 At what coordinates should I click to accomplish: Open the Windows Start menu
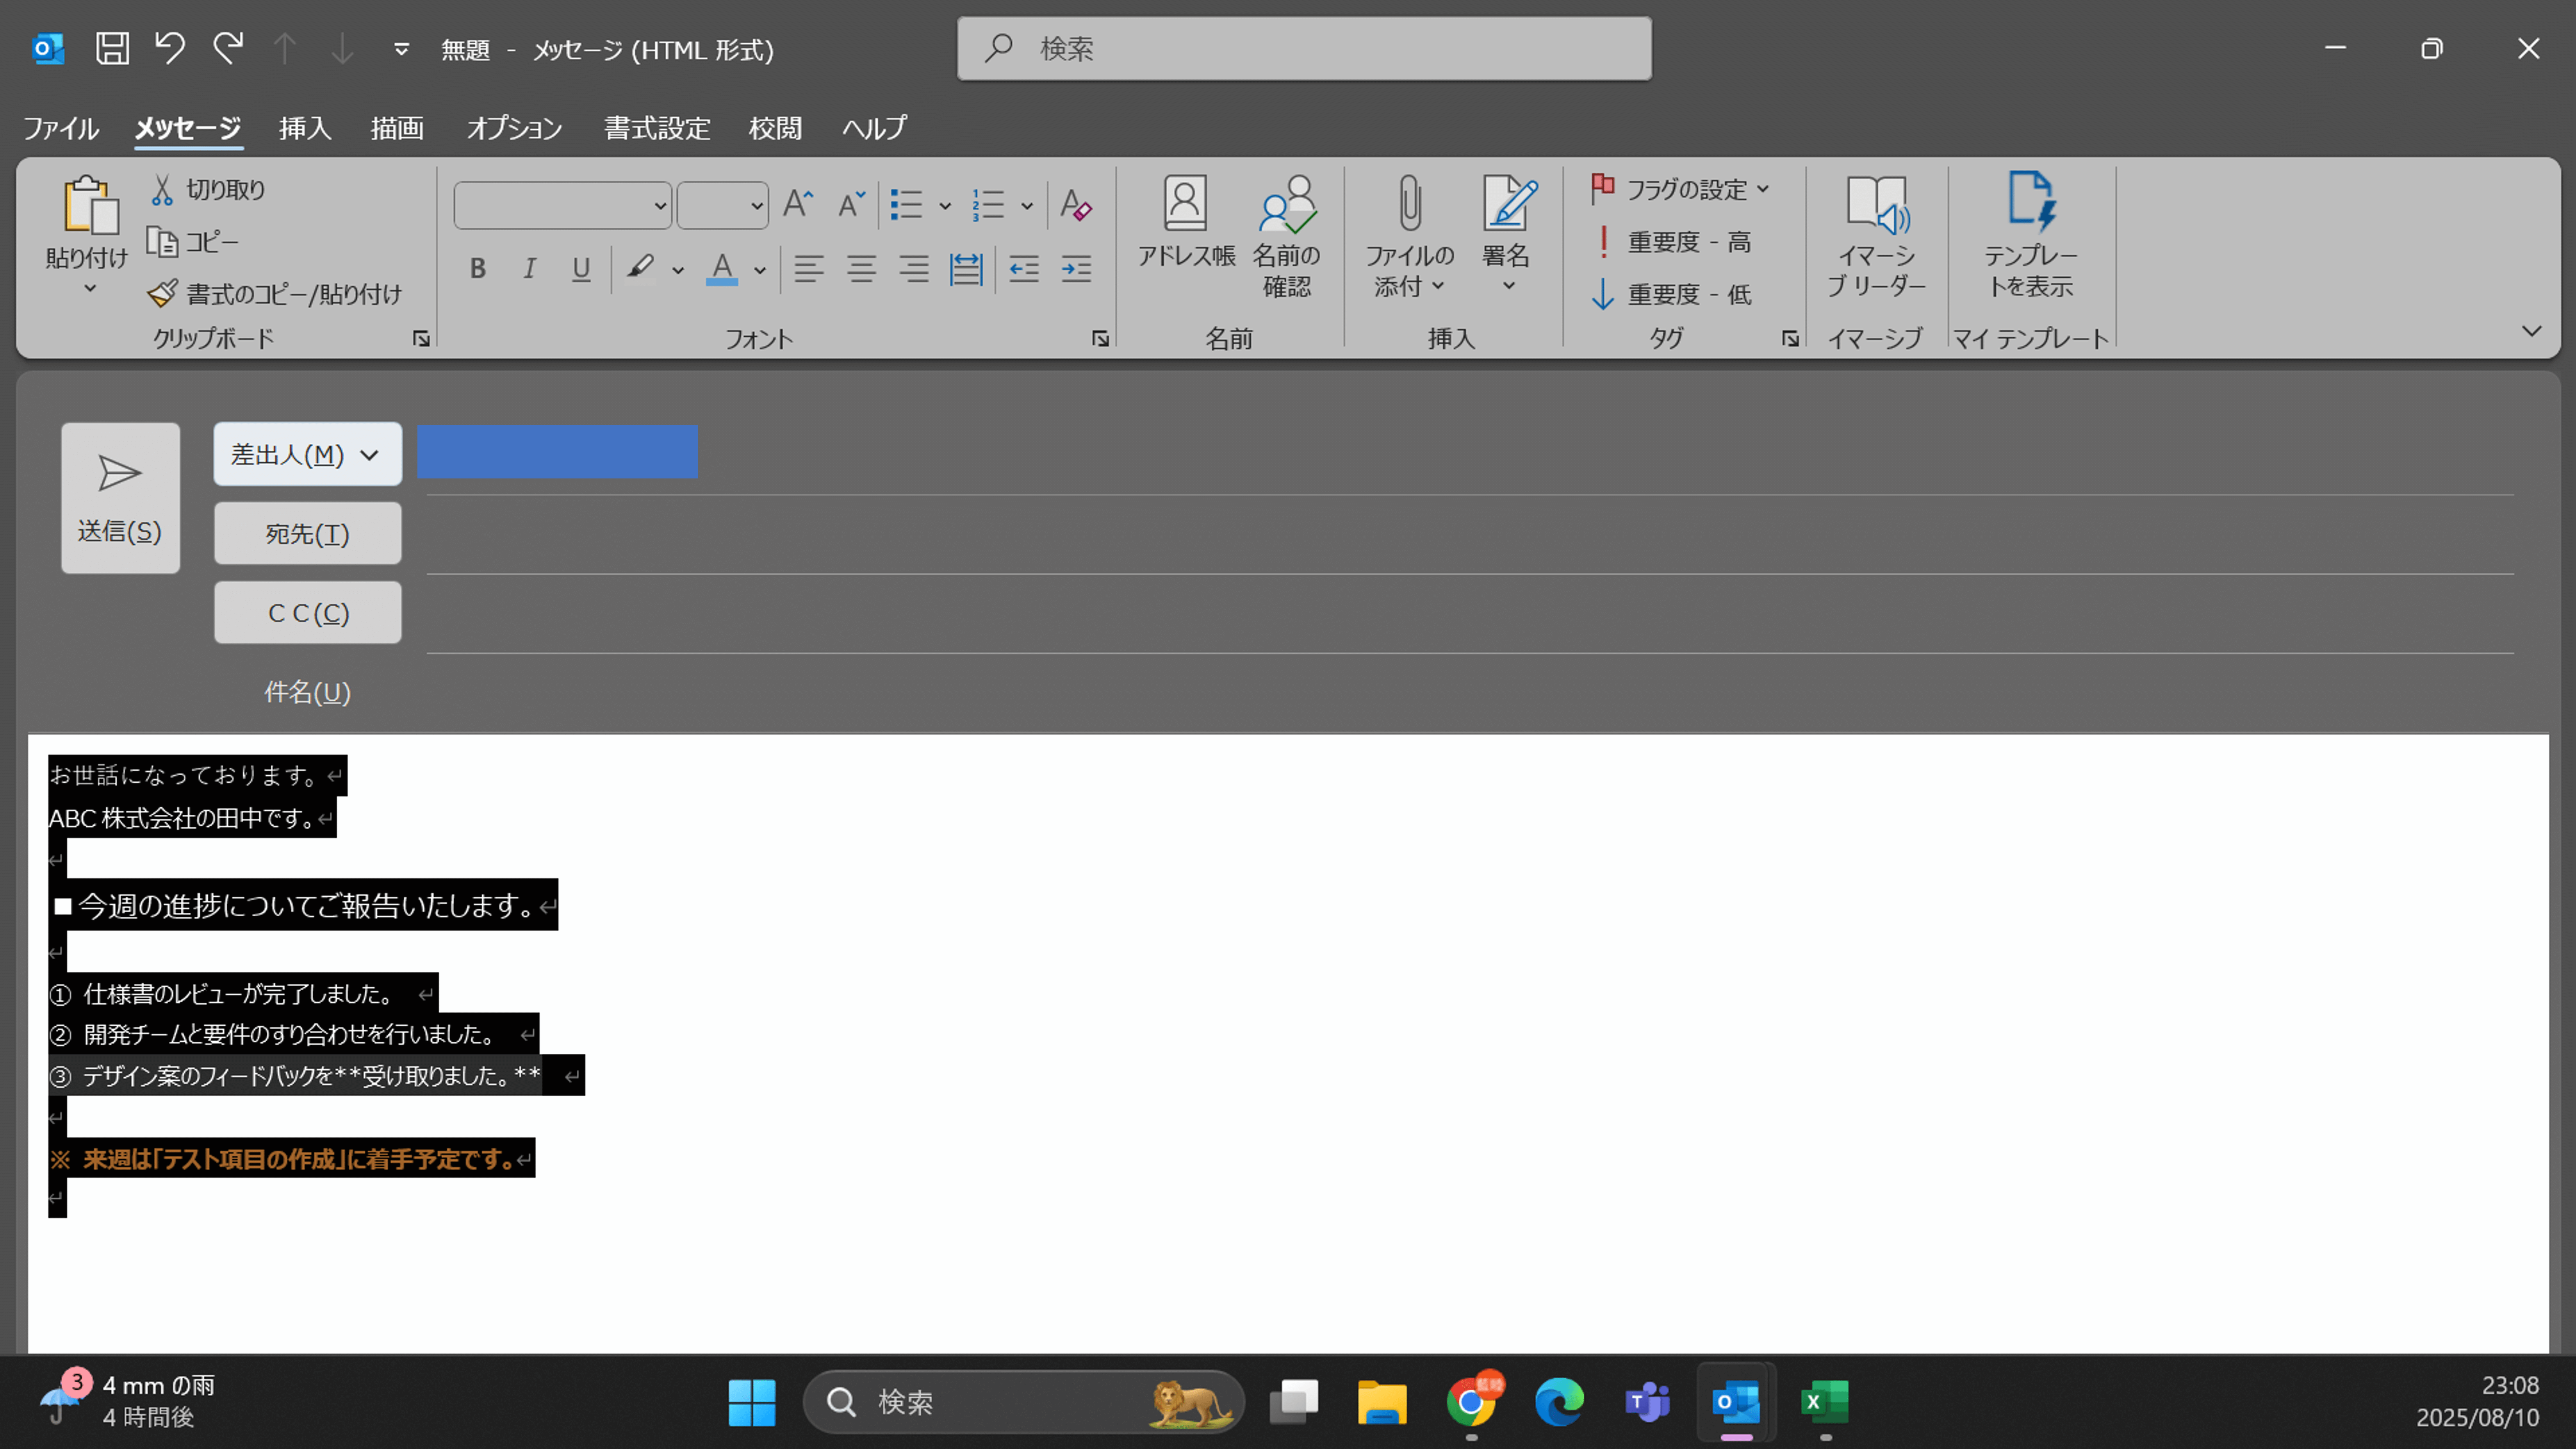tap(752, 1403)
